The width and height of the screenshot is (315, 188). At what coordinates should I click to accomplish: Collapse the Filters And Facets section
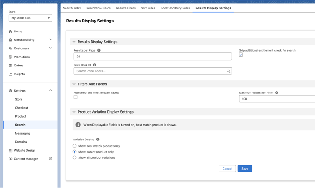[192, 84]
